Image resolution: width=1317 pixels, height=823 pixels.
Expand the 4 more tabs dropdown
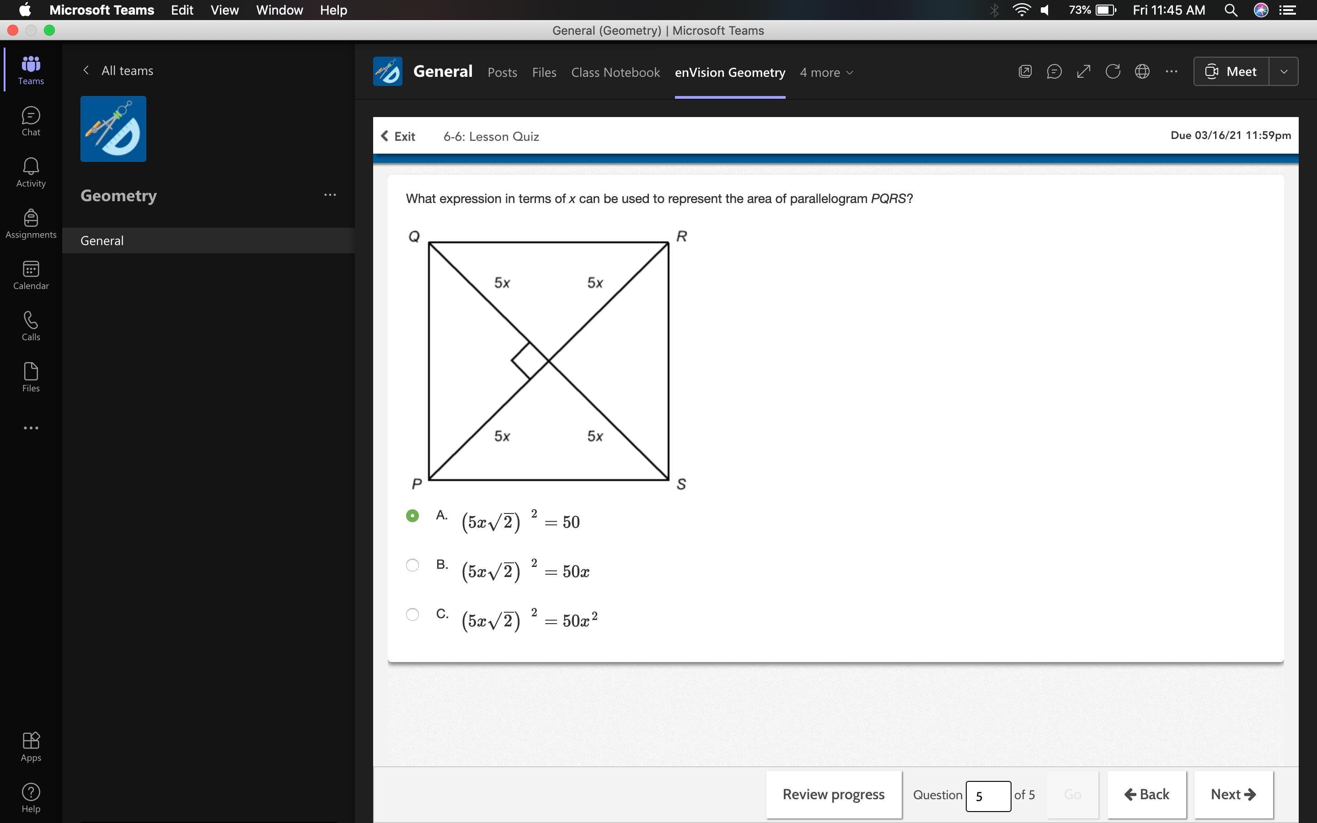pos(826,72)
